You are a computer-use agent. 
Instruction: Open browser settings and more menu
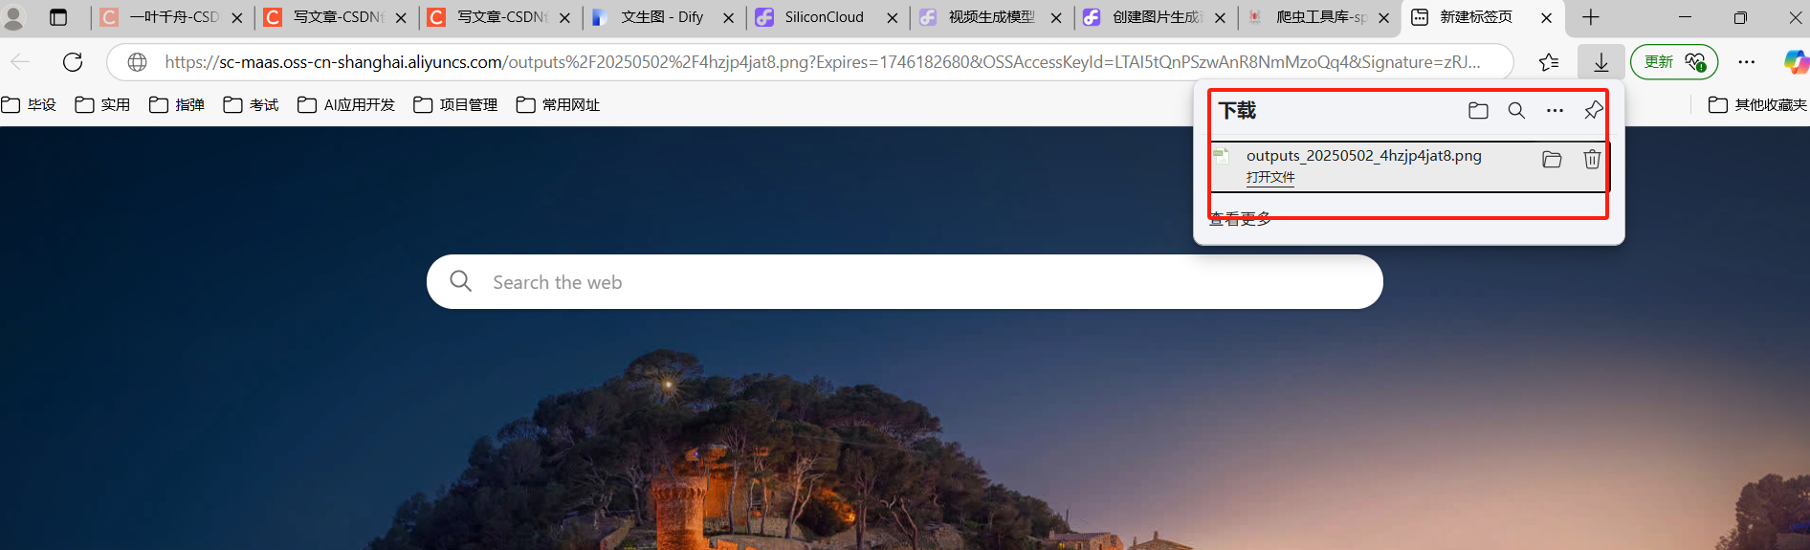click(x=1747, y=62)
